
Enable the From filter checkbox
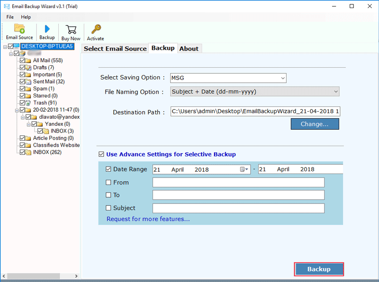pos(108,183)
